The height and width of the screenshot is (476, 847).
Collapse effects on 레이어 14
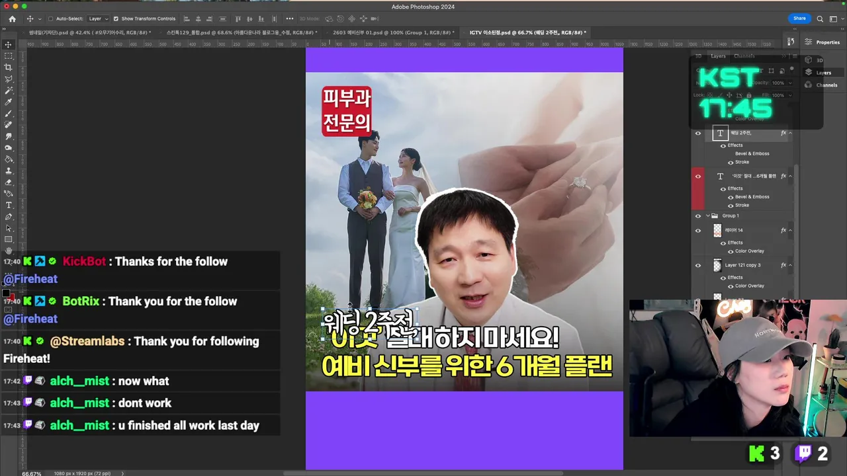790,230
